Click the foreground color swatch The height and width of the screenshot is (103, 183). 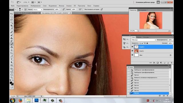(x=11, y=83)
